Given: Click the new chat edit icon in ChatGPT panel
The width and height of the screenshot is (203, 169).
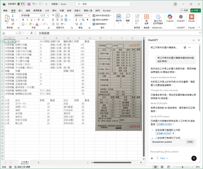Looking at the screenshot, I should tap(185, 47).
